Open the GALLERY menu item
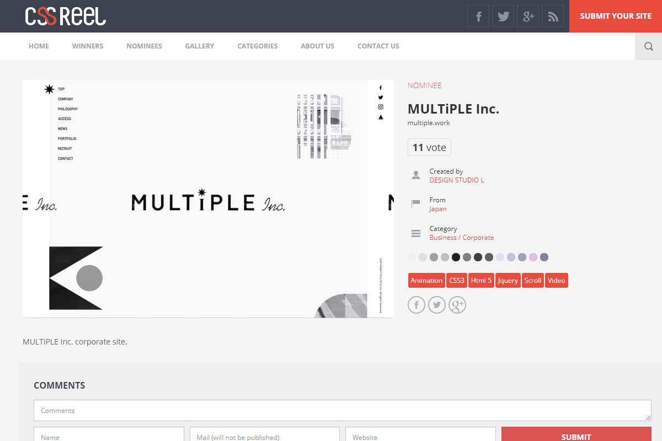 pyautogui.click(x=200, y=46)
